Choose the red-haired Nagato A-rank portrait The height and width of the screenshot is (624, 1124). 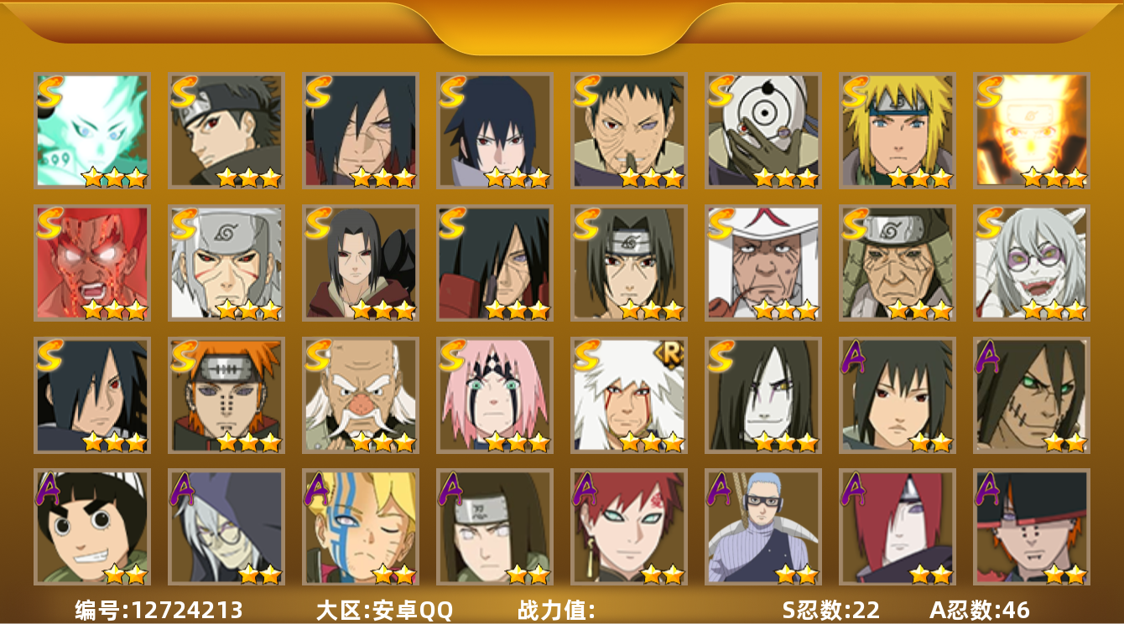coord(897,528)
